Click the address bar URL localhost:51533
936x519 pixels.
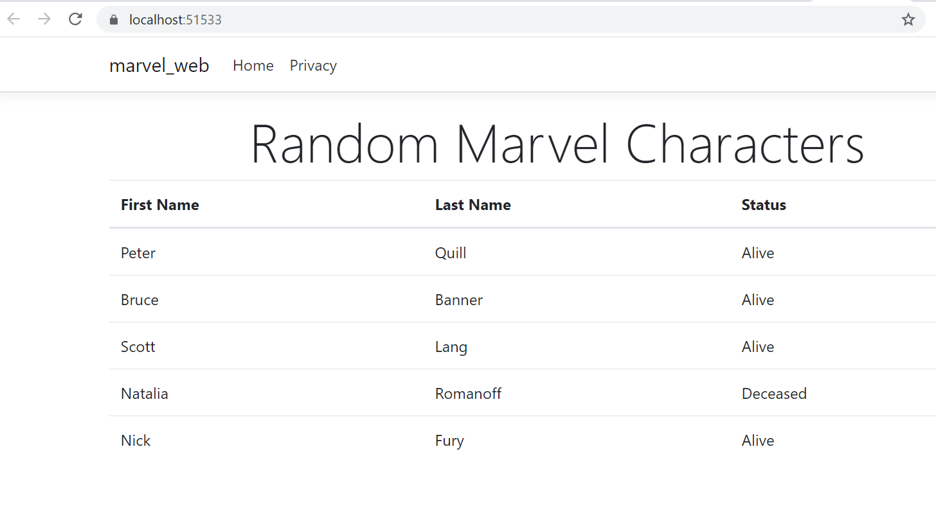click(x=175, y=19)
